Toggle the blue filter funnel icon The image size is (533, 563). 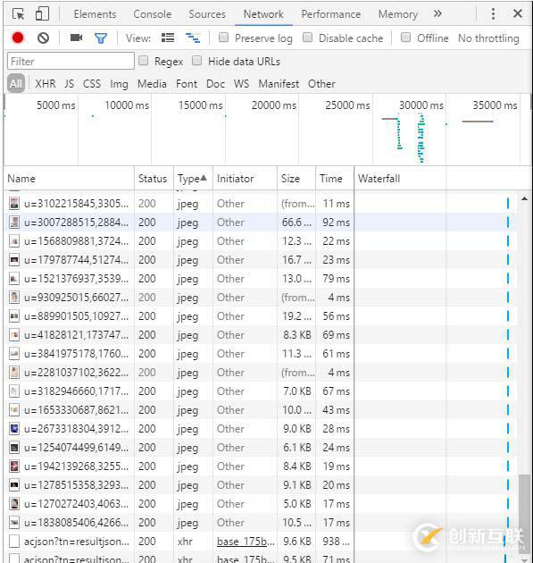pyautogui.click(x=101, y=38)
